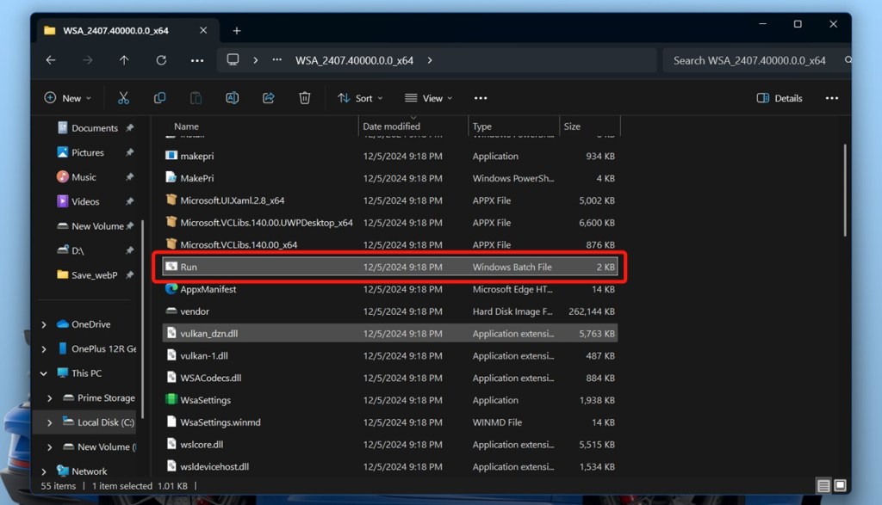Click the Delete trash icon

point(304,98)
